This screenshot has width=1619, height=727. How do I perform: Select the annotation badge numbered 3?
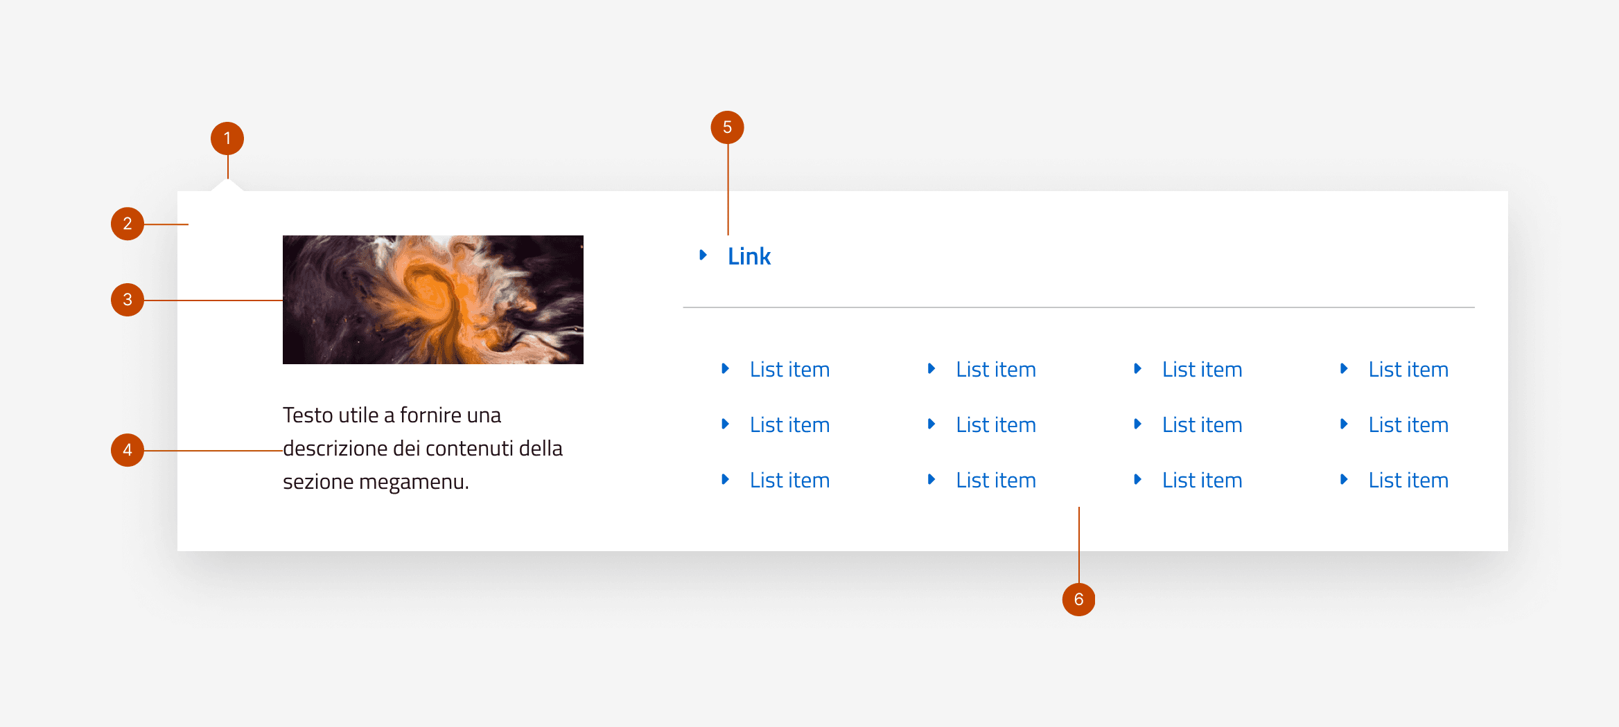(x=128, y=300)
